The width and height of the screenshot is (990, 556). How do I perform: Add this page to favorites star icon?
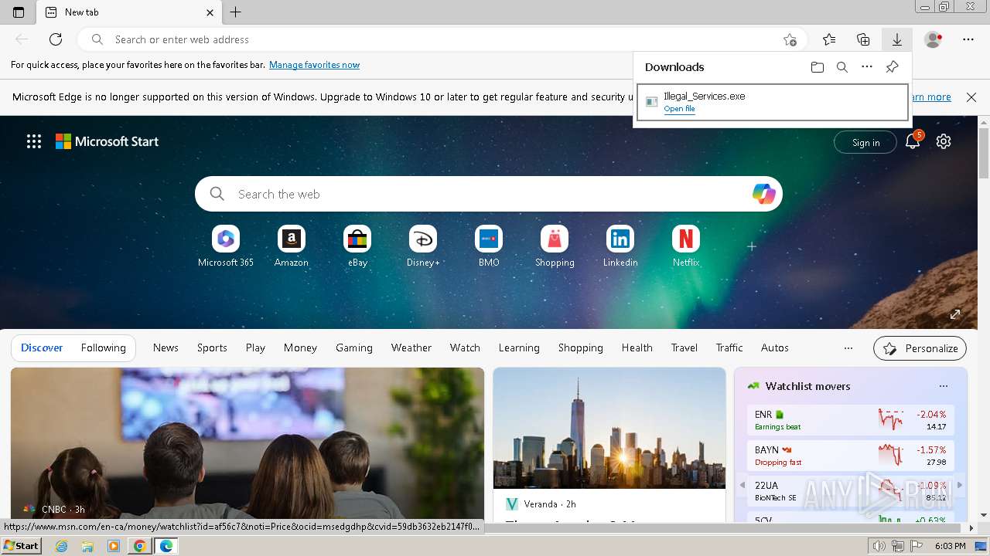coord(790,39)
